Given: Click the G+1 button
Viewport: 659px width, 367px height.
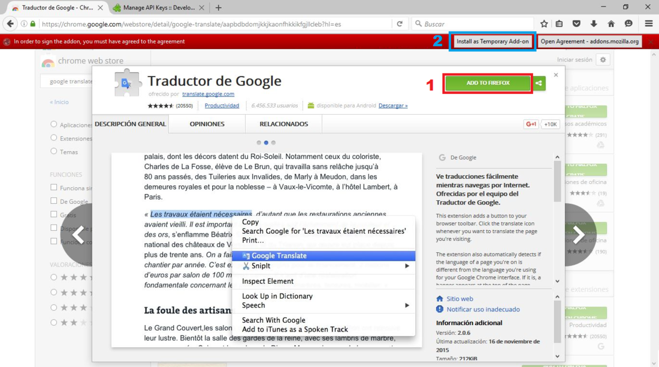Looking at the screenshot, I should tap(531, 124).
